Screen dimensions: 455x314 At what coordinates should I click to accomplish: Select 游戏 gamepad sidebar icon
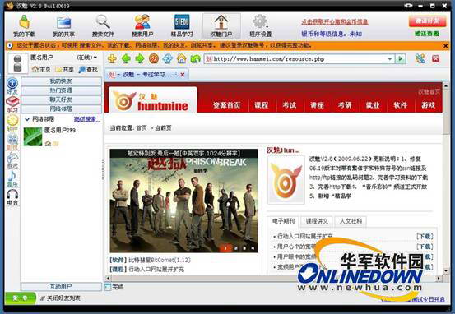tap(12, 160)
